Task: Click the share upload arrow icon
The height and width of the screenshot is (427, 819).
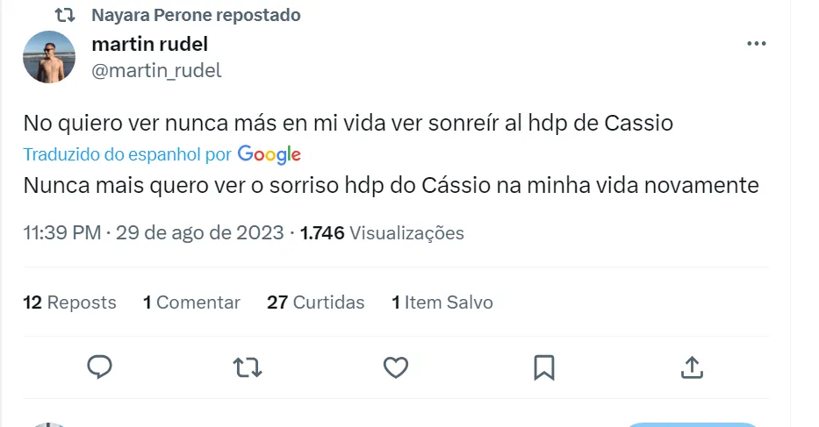Action: tap(692, 367)
